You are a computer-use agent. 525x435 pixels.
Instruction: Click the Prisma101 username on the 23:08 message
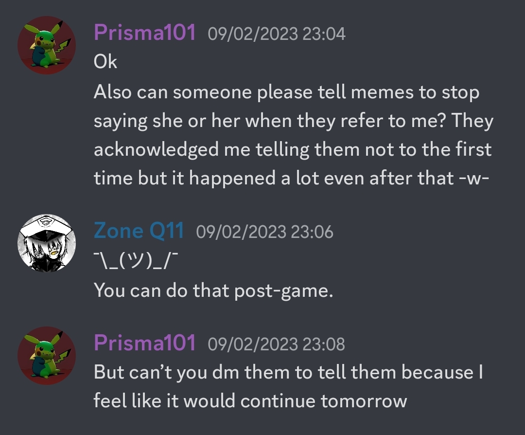(x=145, y=343)
